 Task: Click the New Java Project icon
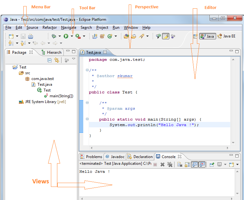pyautogui.click(x=95, y=36)
